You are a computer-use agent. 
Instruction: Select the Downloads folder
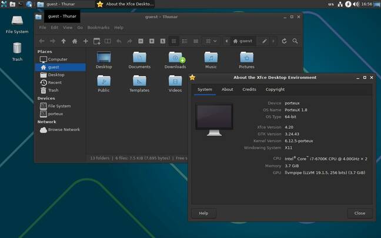pyautogui.click(x=175, y=60)
